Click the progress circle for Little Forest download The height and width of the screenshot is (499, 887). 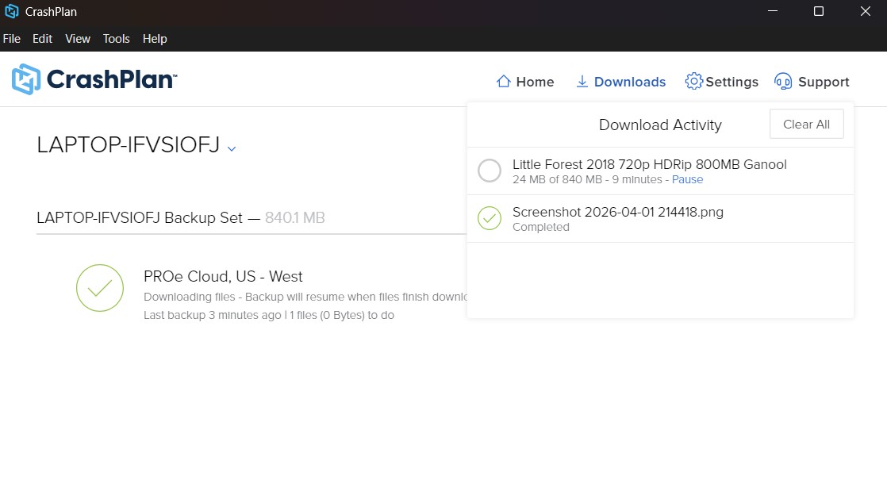click(x=490, y=171)
